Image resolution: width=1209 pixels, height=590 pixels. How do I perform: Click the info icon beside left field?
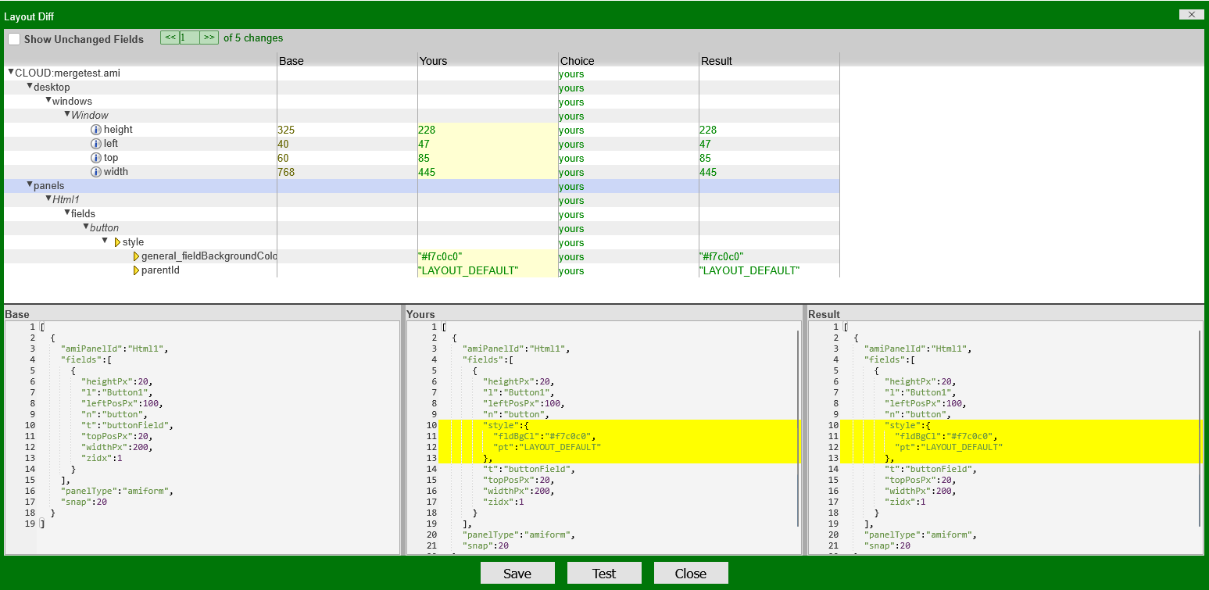click(x=96, y=144)
